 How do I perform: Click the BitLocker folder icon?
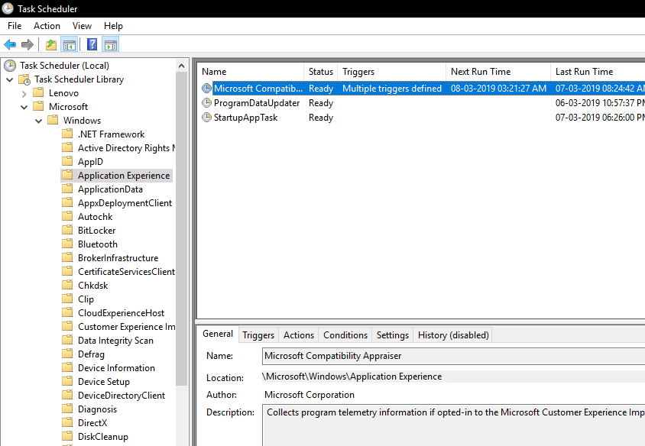(x=67, y=230)
